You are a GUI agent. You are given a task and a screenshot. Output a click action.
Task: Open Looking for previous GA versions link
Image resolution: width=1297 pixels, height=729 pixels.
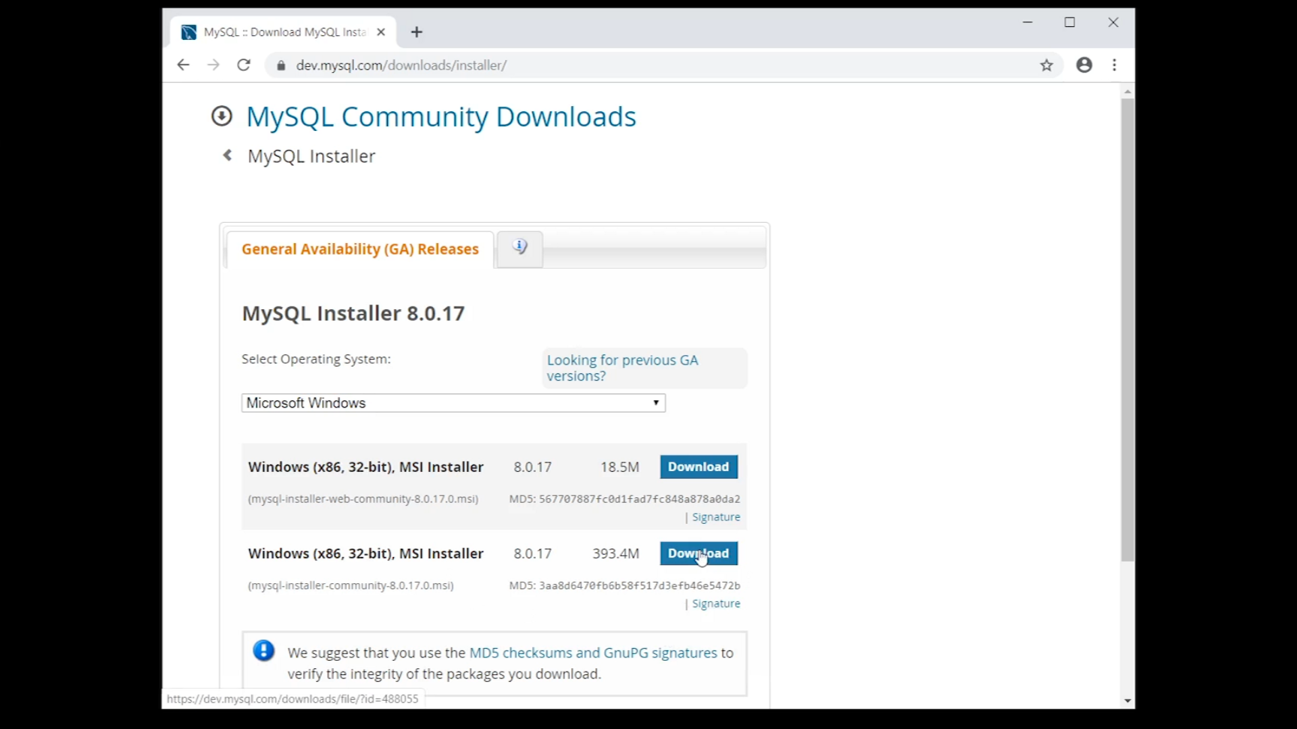(x=622, y=368)
